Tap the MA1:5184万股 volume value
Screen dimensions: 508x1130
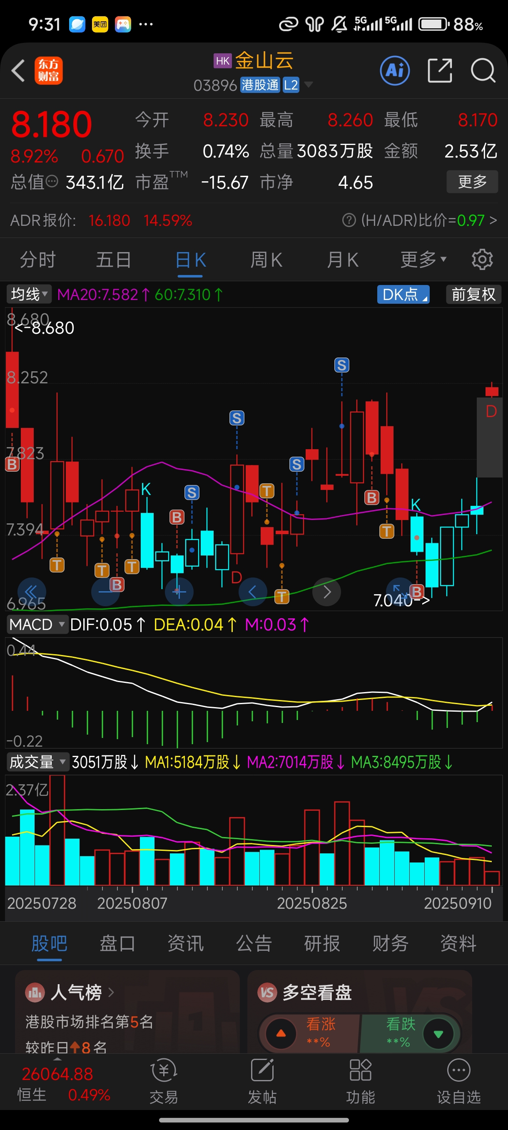click(192, 762)
